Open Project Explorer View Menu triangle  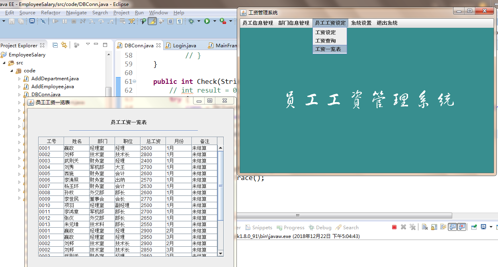88,44
